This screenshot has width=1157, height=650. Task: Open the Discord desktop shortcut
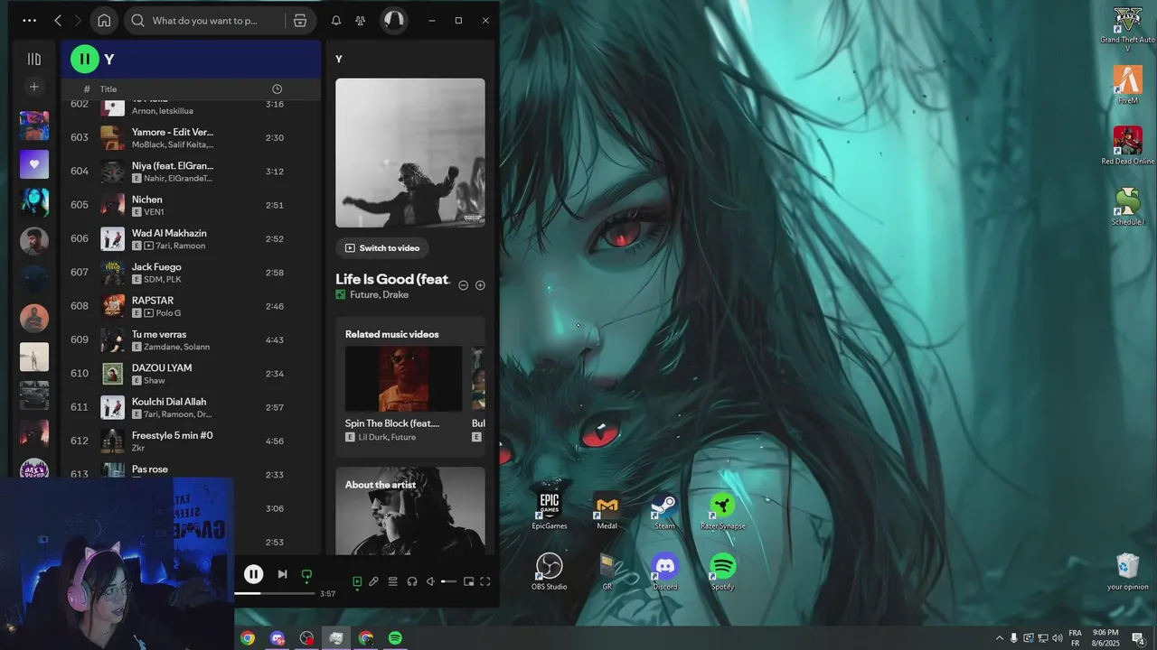pyautogui.click(x=665, y=571)
